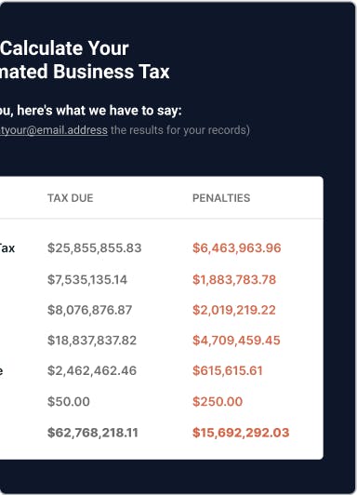Viewport: 357px width, 495px height.
Task: Click the $50.00 tax due value
Action: coord(69,401)
